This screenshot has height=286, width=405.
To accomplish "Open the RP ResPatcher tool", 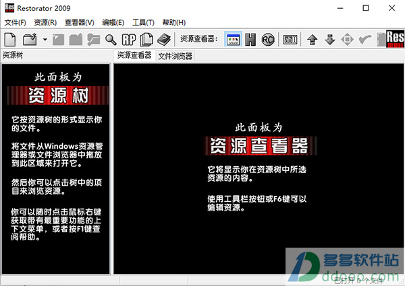I will 129,40.
